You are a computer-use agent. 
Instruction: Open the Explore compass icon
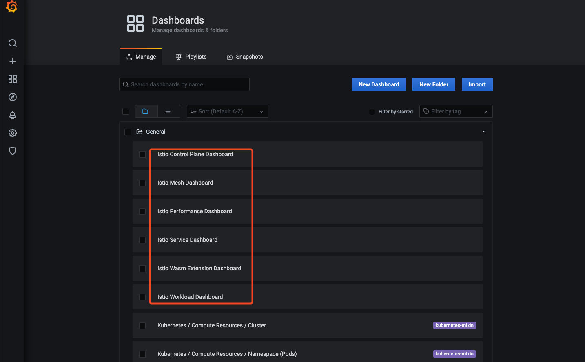coord(13,97)
